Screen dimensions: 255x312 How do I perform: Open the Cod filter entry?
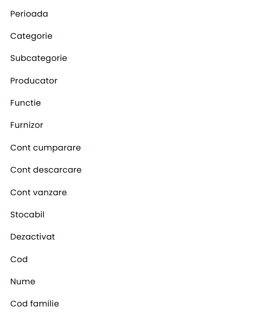[19, 259]
